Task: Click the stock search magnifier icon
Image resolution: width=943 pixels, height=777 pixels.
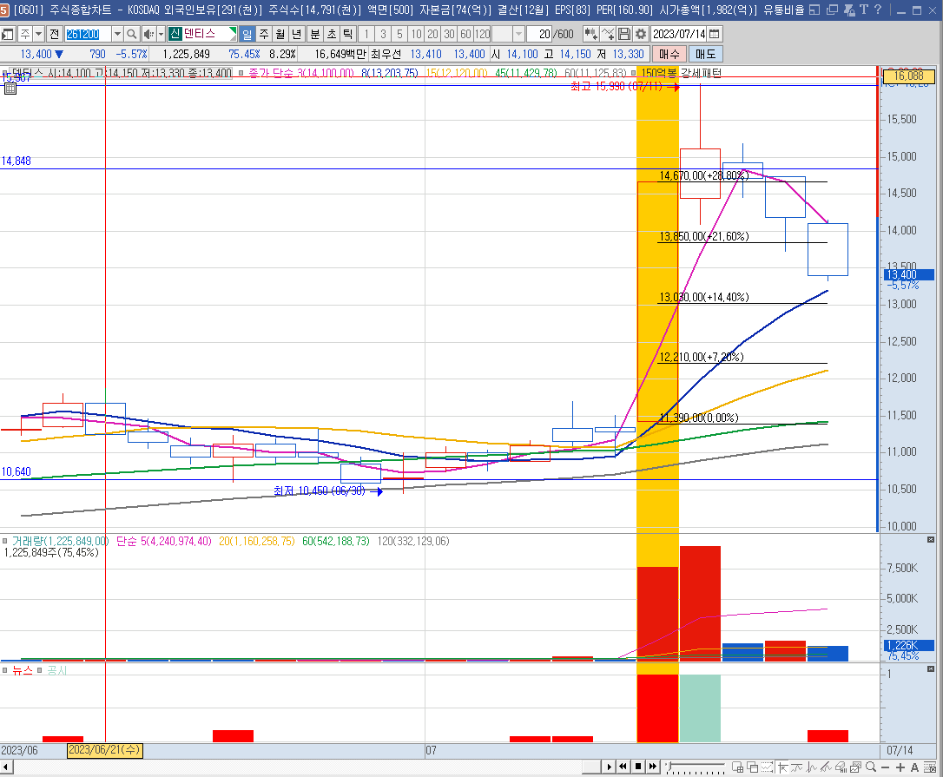Action: point(132,34)
